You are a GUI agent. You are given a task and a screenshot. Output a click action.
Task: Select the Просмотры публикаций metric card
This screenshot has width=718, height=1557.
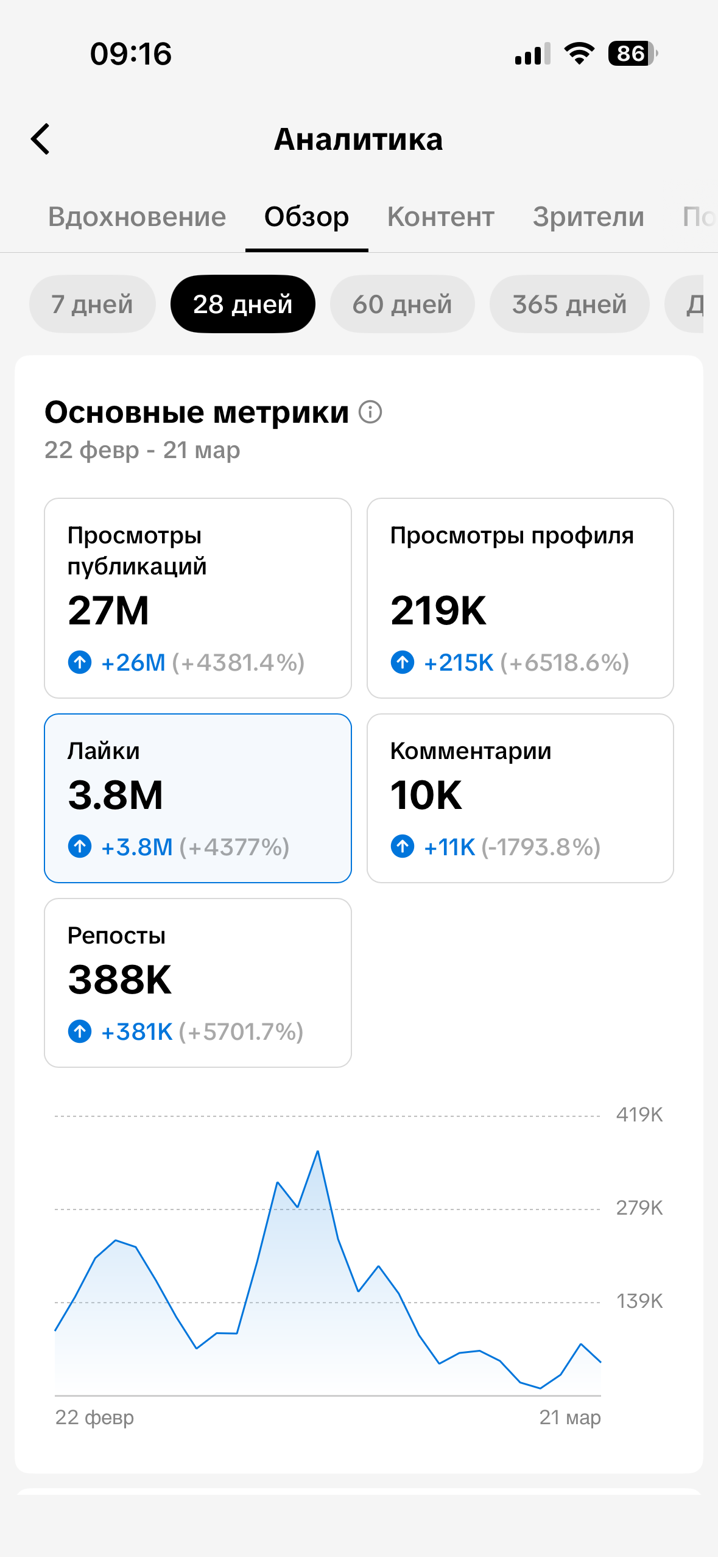click(198, 598)
